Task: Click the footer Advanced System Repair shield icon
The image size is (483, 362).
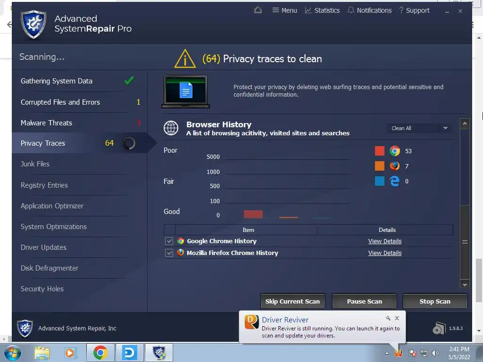Action: [25, 329]
